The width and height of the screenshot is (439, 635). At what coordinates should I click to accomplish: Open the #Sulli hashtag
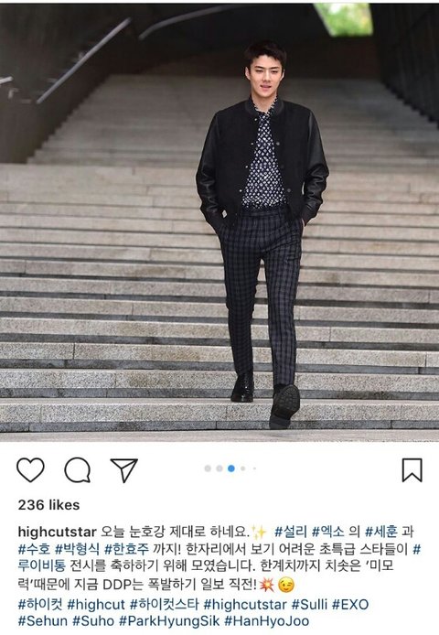click(x=309, y=605)
